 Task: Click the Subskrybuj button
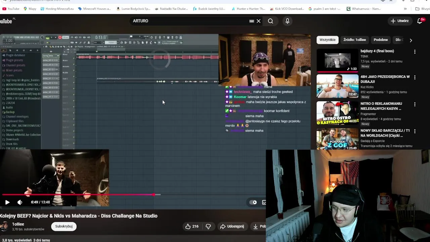click(x=64, y=226)
